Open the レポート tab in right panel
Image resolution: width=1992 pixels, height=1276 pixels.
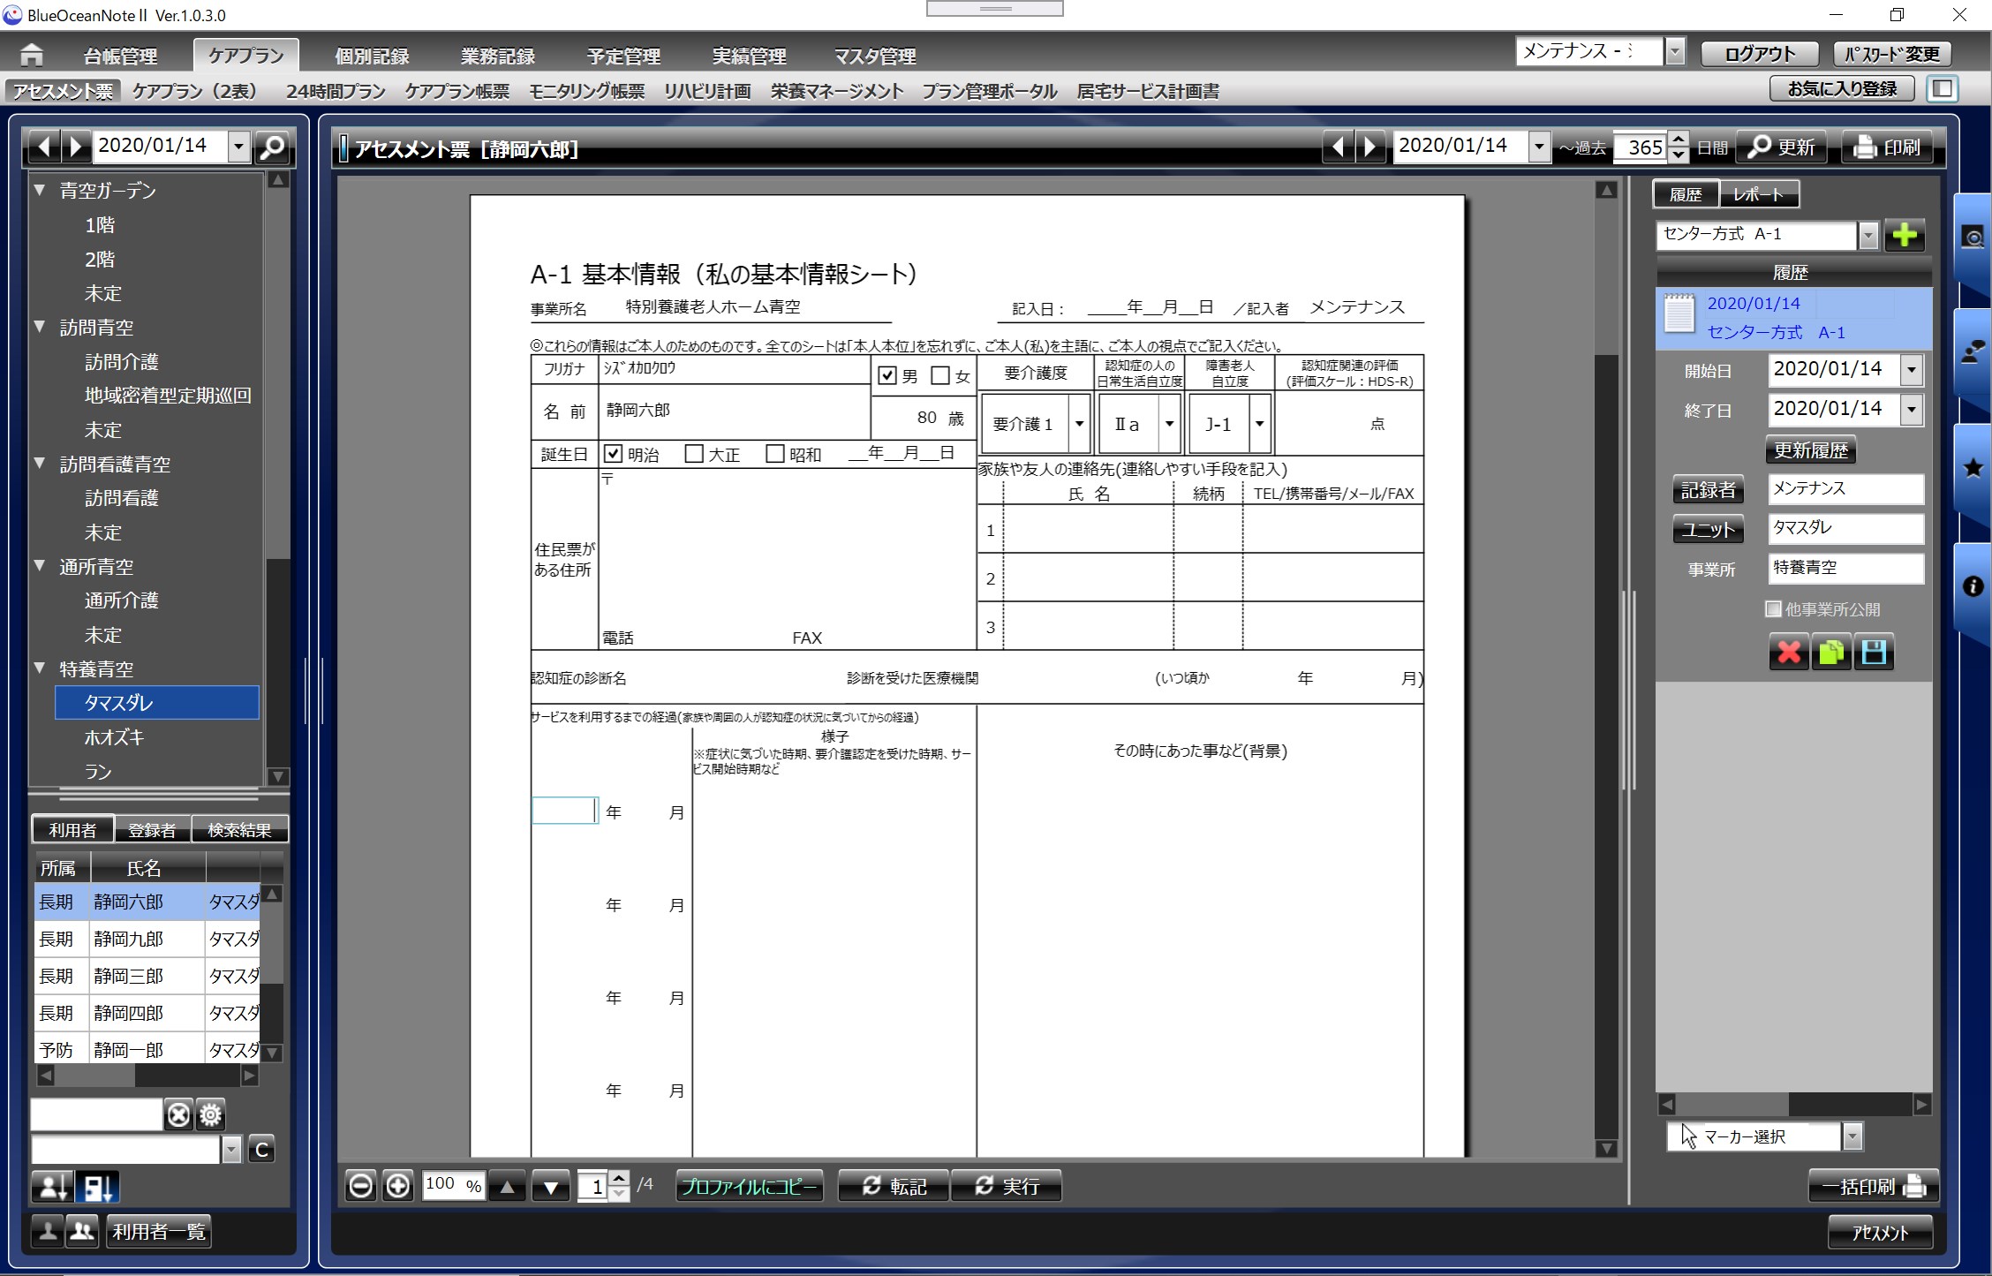1757,194
